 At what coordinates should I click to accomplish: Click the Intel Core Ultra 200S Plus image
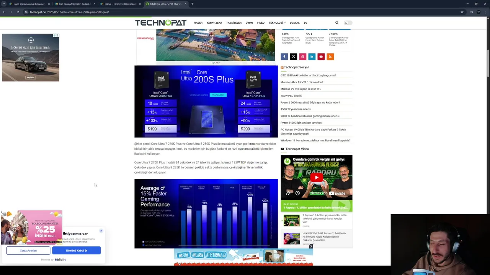click(206, 102)
